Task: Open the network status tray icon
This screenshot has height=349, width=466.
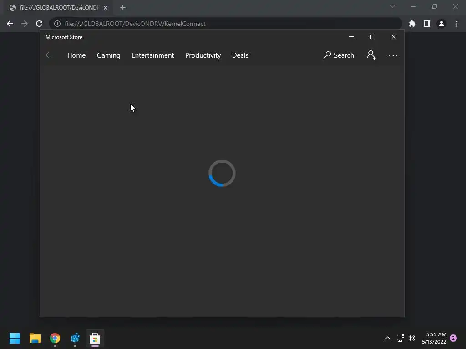Action: point(400,338)
